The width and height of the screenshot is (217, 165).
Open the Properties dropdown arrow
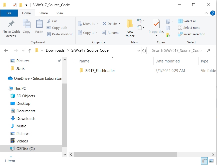(156, 36)
